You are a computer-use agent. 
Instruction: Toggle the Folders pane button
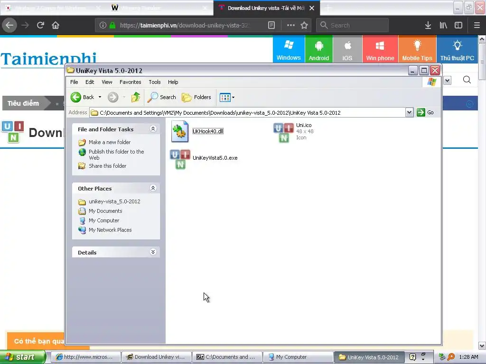tap(196, 97)
